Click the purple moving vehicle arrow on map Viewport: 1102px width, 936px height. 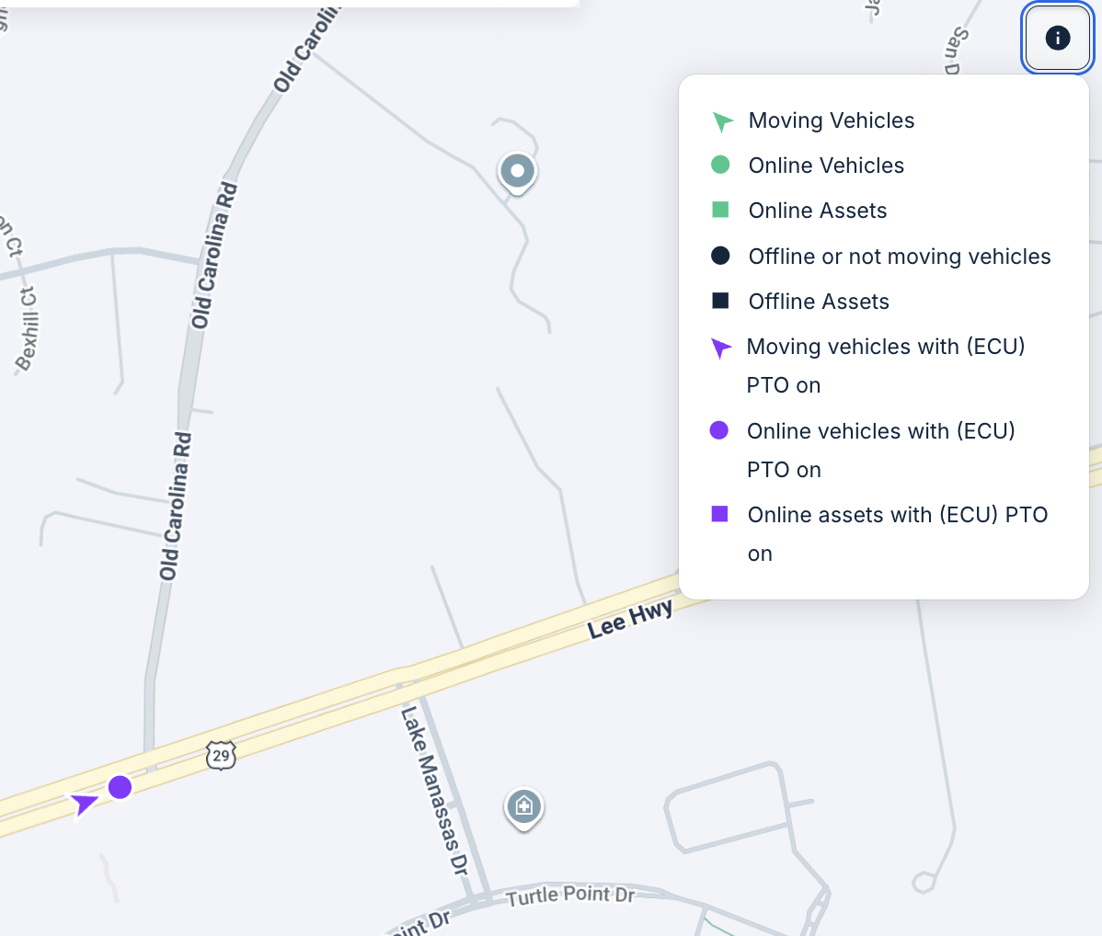coord(84,803)
